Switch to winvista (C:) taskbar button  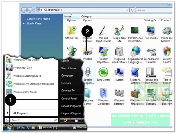coord(54,127)
